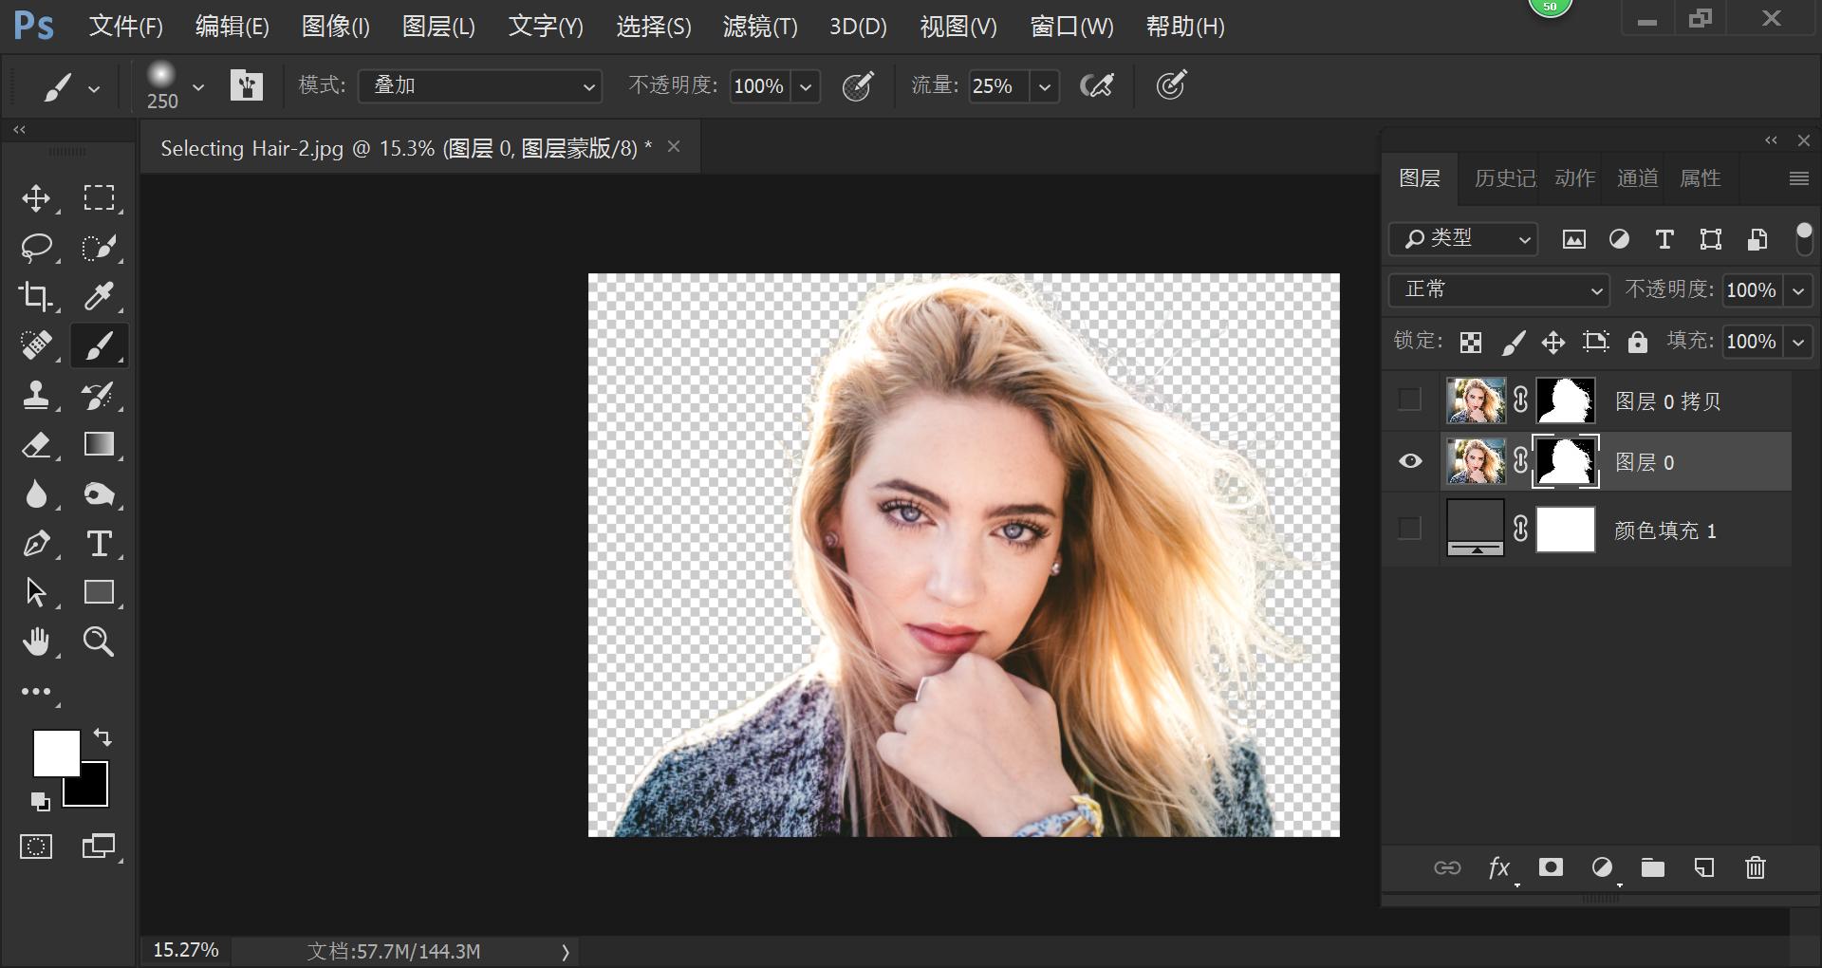This screenshot has width=1822, height=968.
Task: Select the Eraser tool
Action: pyautogui.click(x=36, y=445)
